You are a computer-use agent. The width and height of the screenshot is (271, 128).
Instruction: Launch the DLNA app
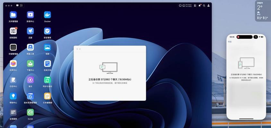coord(30,112)
